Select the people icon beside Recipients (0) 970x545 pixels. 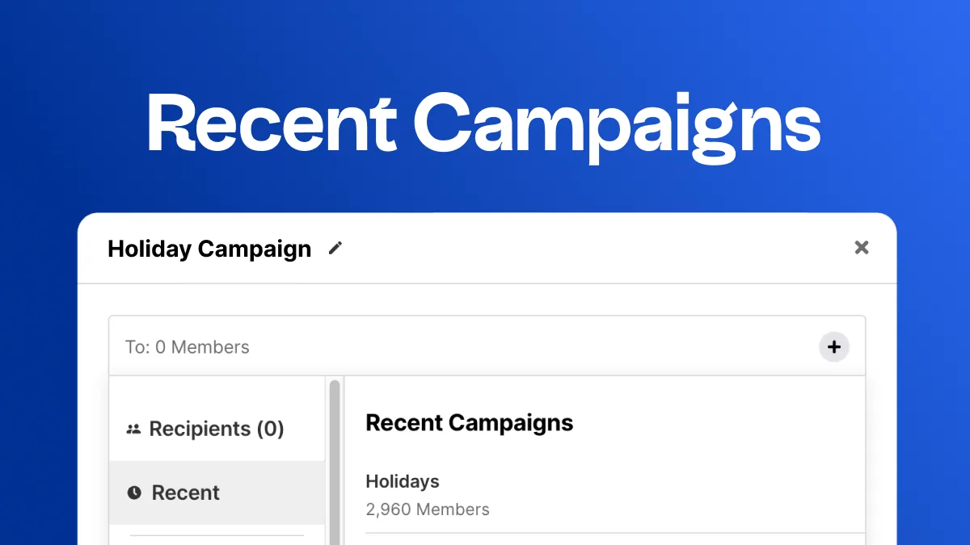point(133,429)
